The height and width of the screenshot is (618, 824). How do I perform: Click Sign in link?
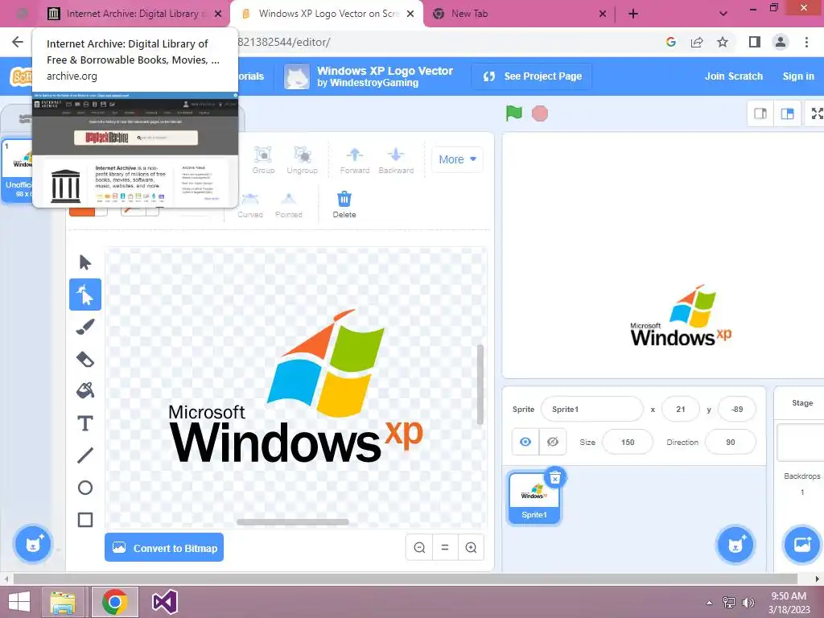coord(798,76)
